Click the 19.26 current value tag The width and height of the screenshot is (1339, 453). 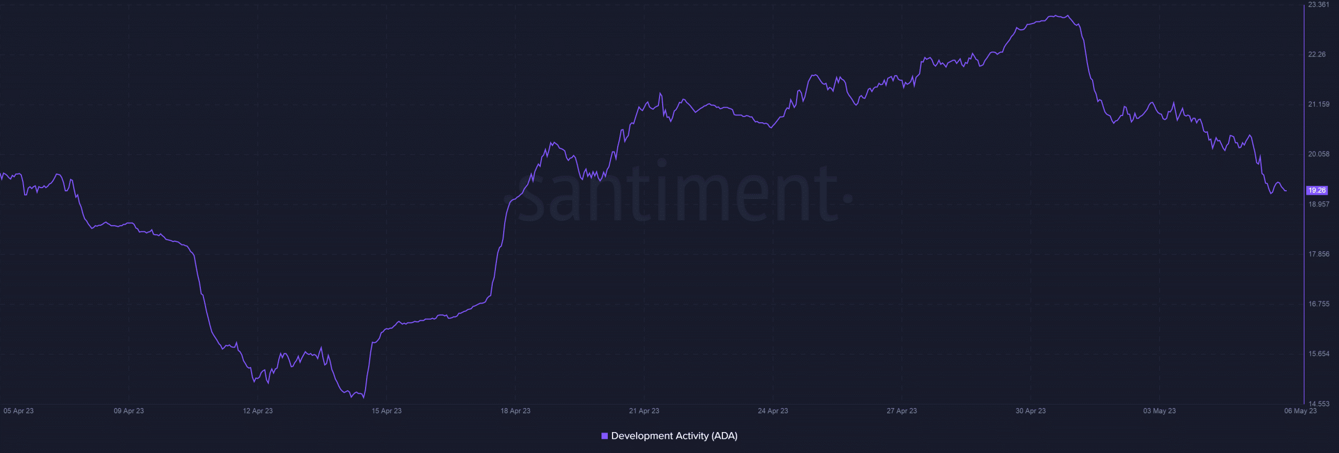1317,190
